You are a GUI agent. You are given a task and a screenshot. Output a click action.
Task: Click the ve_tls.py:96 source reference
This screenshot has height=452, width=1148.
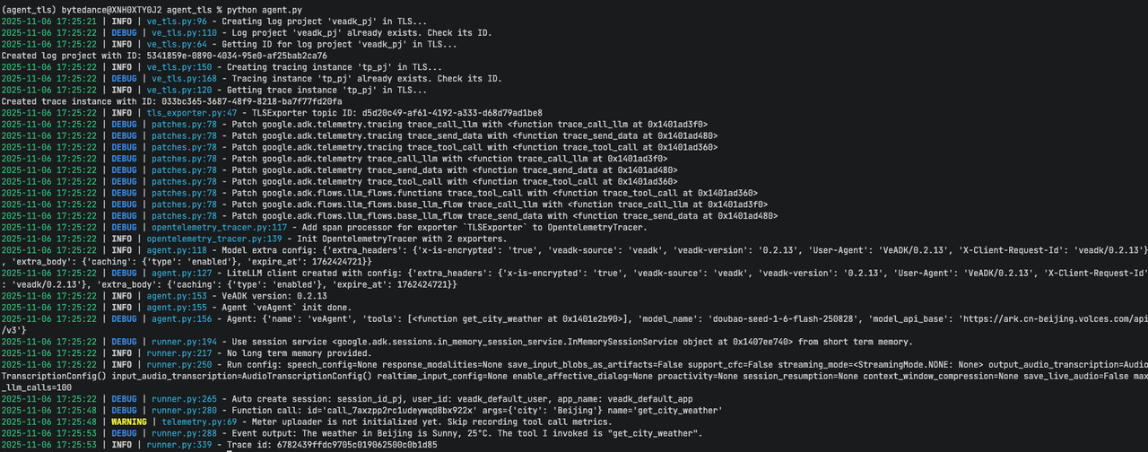pyautogui.click(x=177, y=21)
